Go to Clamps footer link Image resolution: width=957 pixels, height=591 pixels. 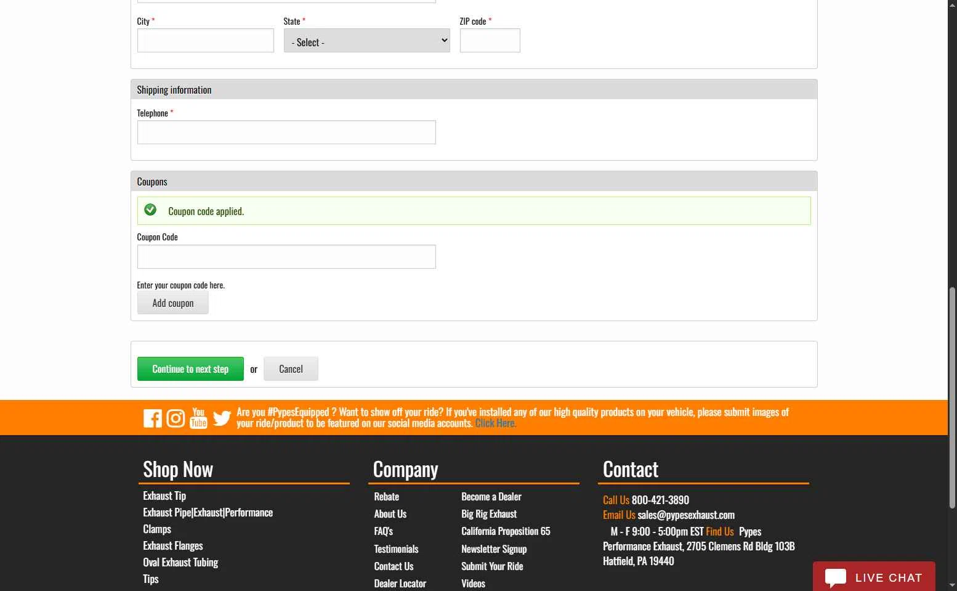point(157,529)
